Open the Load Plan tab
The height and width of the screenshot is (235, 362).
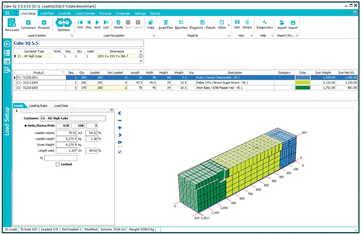[x=47, y=13]
